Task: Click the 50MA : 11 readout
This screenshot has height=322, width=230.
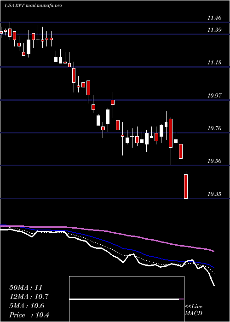Action: (x=26, y=287)
